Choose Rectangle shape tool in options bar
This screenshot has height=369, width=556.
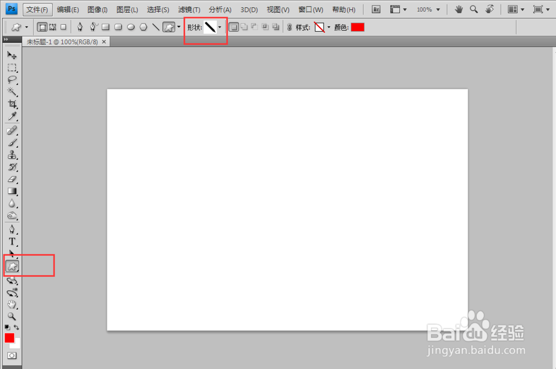pyautogui.click(x=105, y=27)
